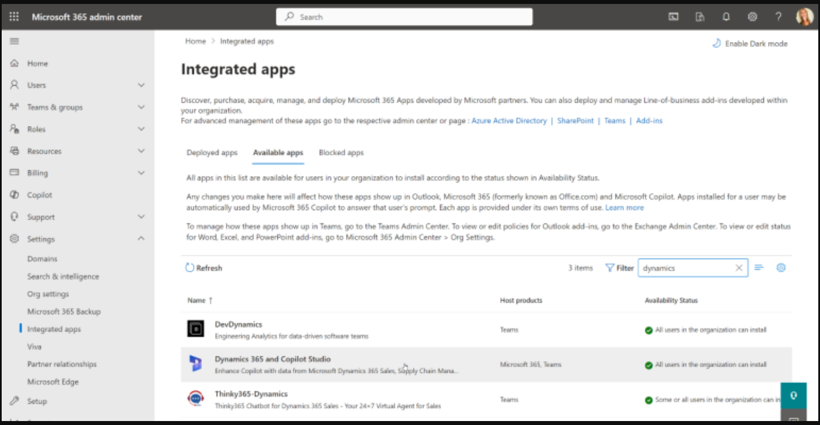
Task: Open the Cloud Shell icon in header
Action: click(673, 17)
